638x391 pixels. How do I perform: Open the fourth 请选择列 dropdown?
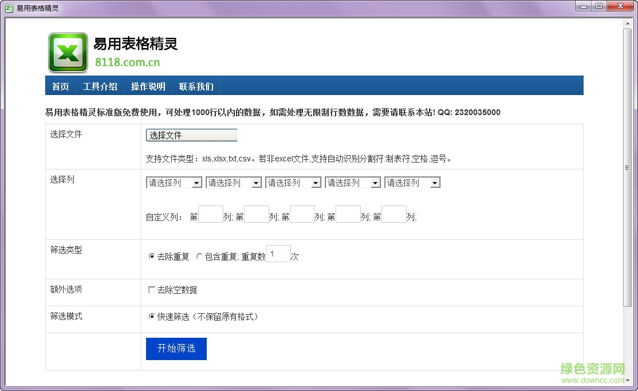pos(353,181)
